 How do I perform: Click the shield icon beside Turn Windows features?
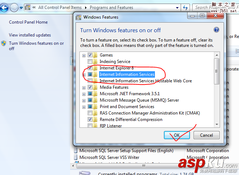click(4, 43)
